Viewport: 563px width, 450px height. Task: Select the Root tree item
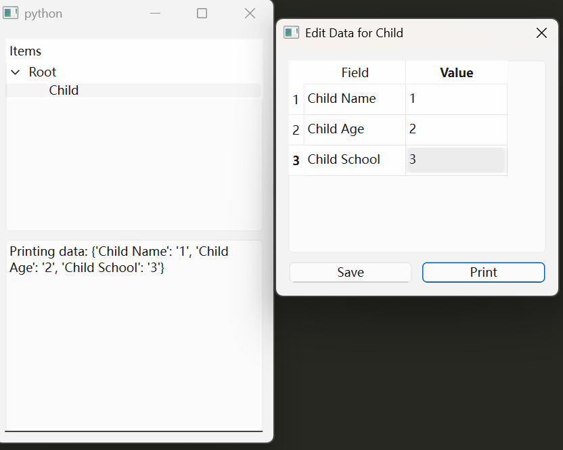(43, 72)
